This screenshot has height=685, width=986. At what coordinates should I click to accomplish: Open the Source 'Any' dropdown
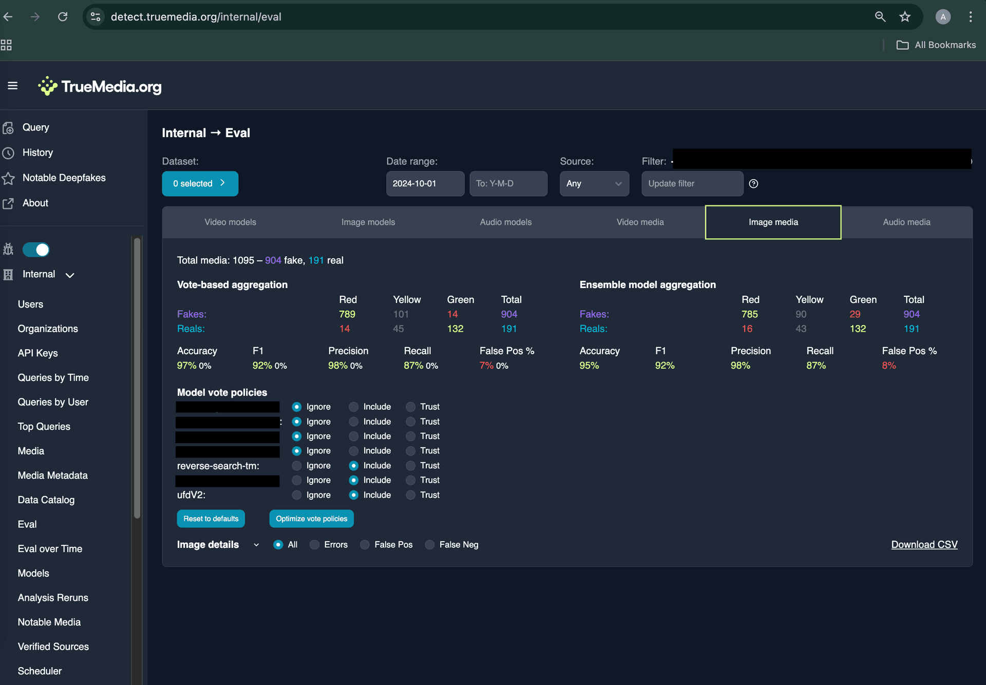(594, 183)
